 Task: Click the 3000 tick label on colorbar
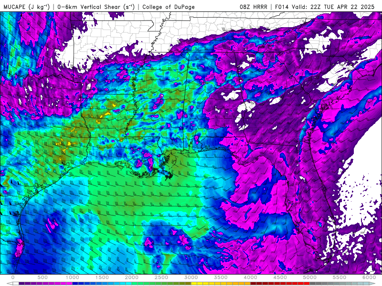pyautogui.click(x=191, y=277)
